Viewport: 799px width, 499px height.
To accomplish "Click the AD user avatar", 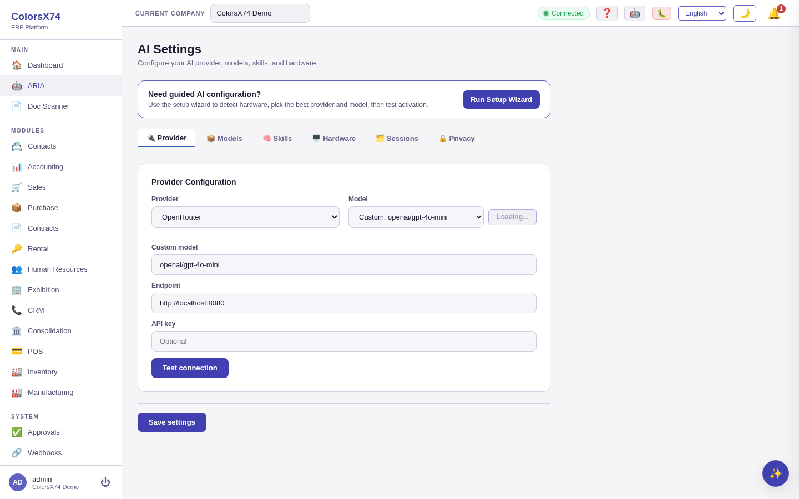I will point(18,482).
